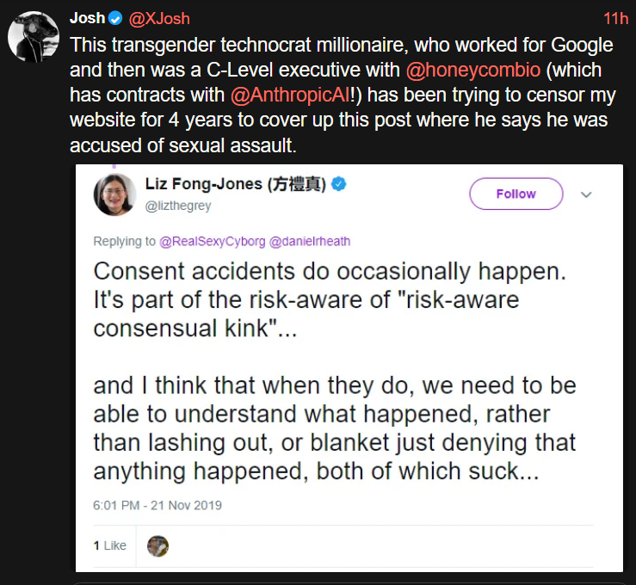Click the @danielrheath reply mention

point(310,242)
